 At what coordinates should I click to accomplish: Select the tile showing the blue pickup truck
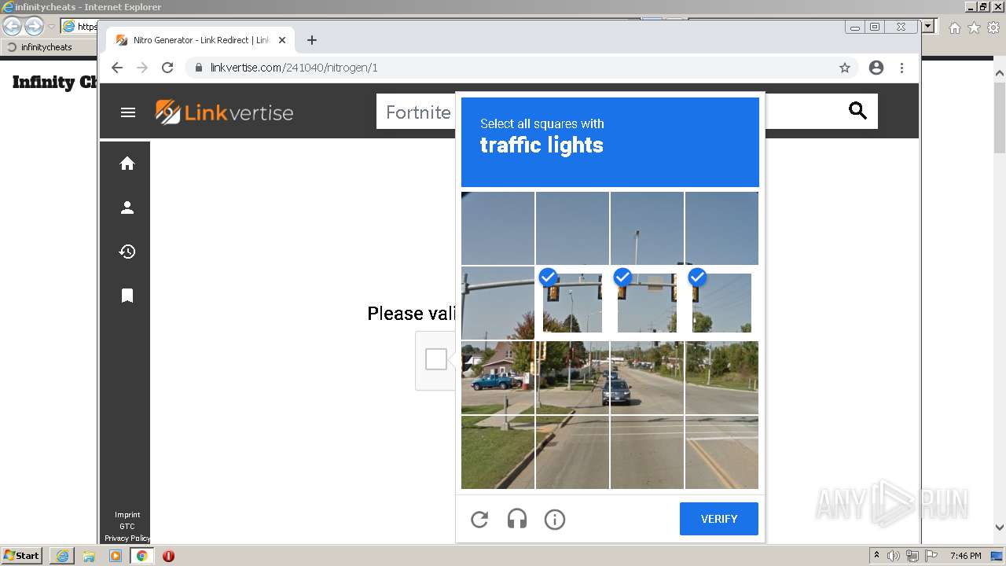tap(497, 377)
